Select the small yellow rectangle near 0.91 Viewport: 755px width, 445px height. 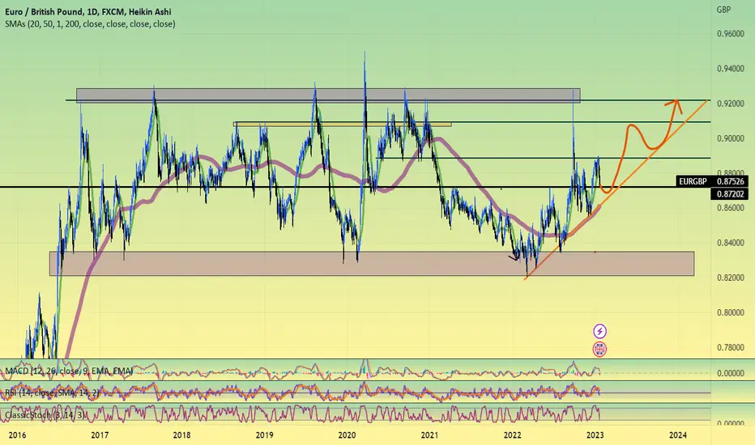click(343, 124)
